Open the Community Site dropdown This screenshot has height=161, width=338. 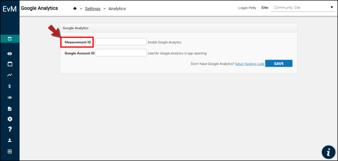(x=303, y=8)
